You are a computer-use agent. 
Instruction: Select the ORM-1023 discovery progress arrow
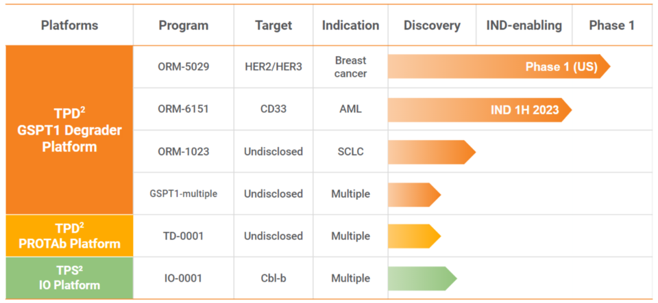pos(431,152)
